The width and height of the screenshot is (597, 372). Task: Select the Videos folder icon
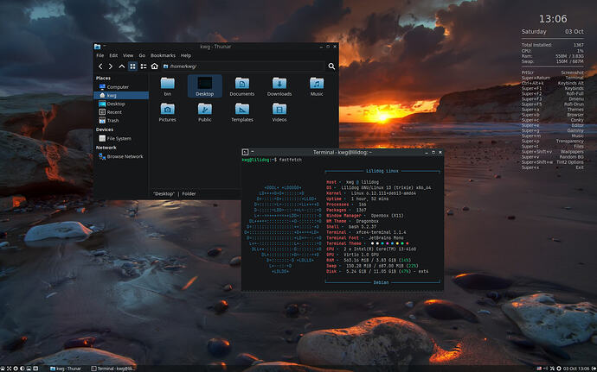(279, 112)
